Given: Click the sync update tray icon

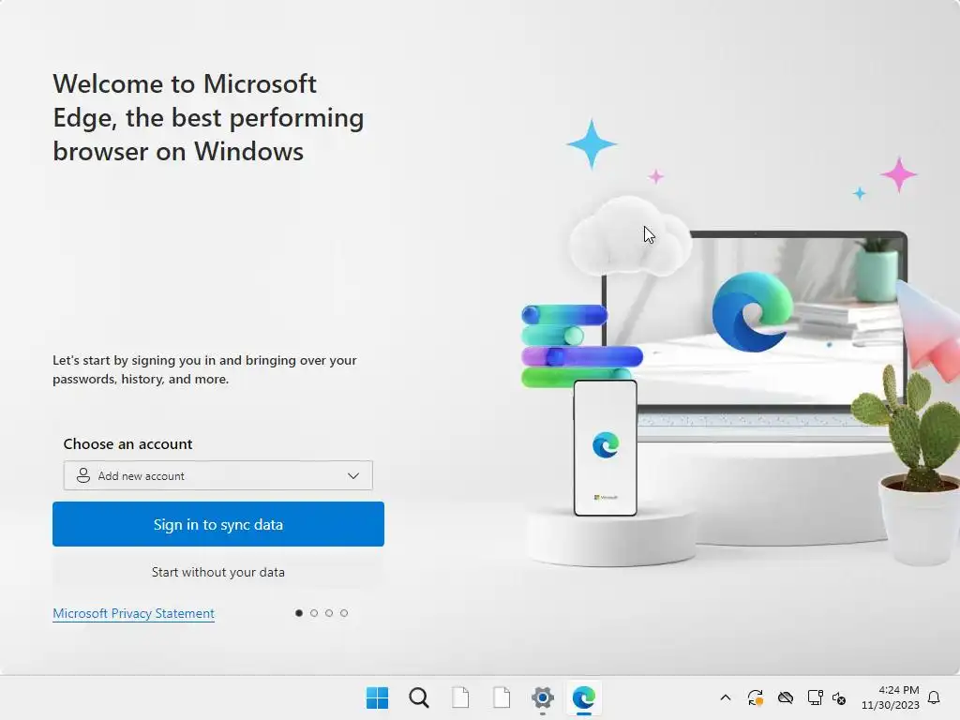Looking at the screenshot, I should (756, 697).
